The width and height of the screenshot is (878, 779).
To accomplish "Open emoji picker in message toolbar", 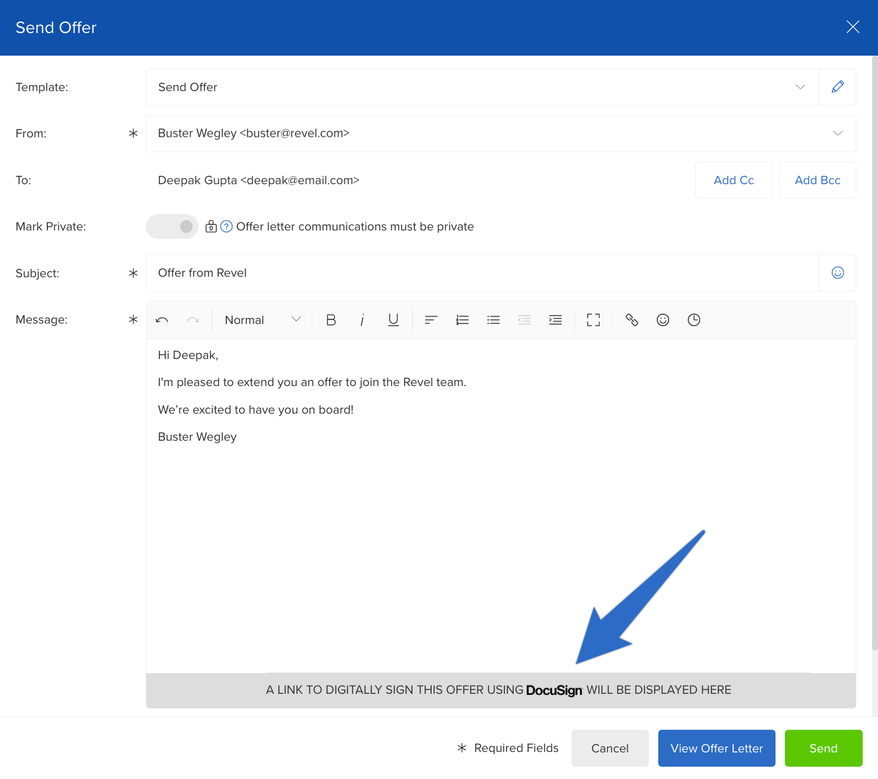I will [x=663, y=320].
